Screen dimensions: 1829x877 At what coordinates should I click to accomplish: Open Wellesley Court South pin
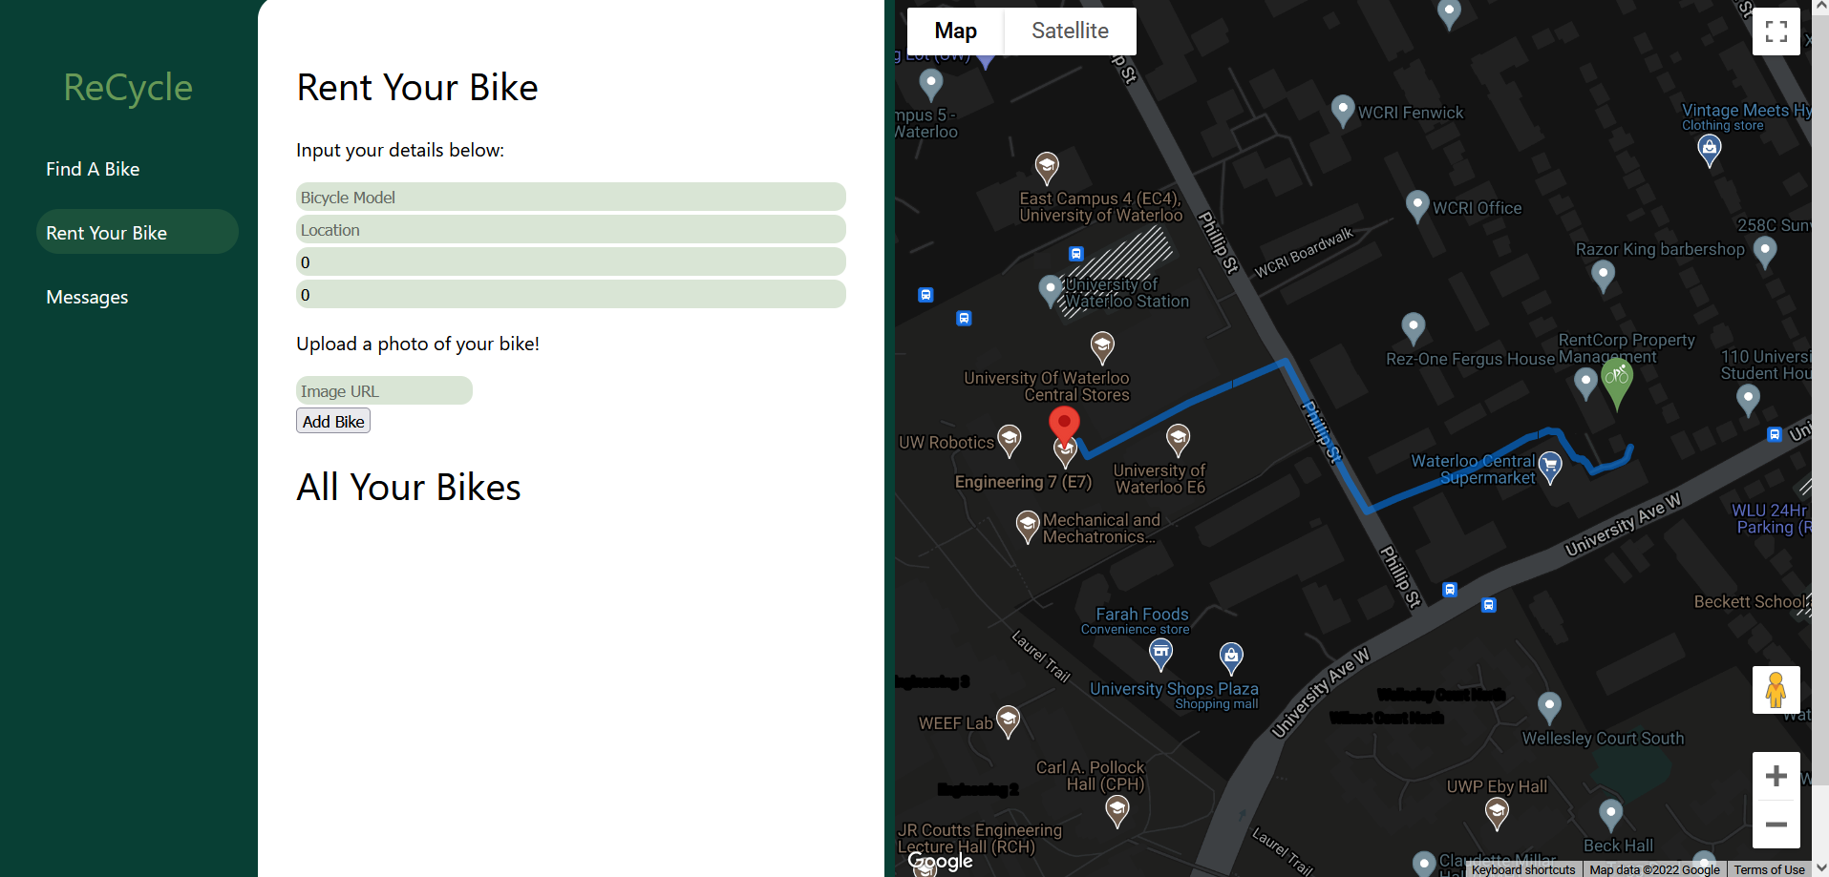[x=1549, y=707]
